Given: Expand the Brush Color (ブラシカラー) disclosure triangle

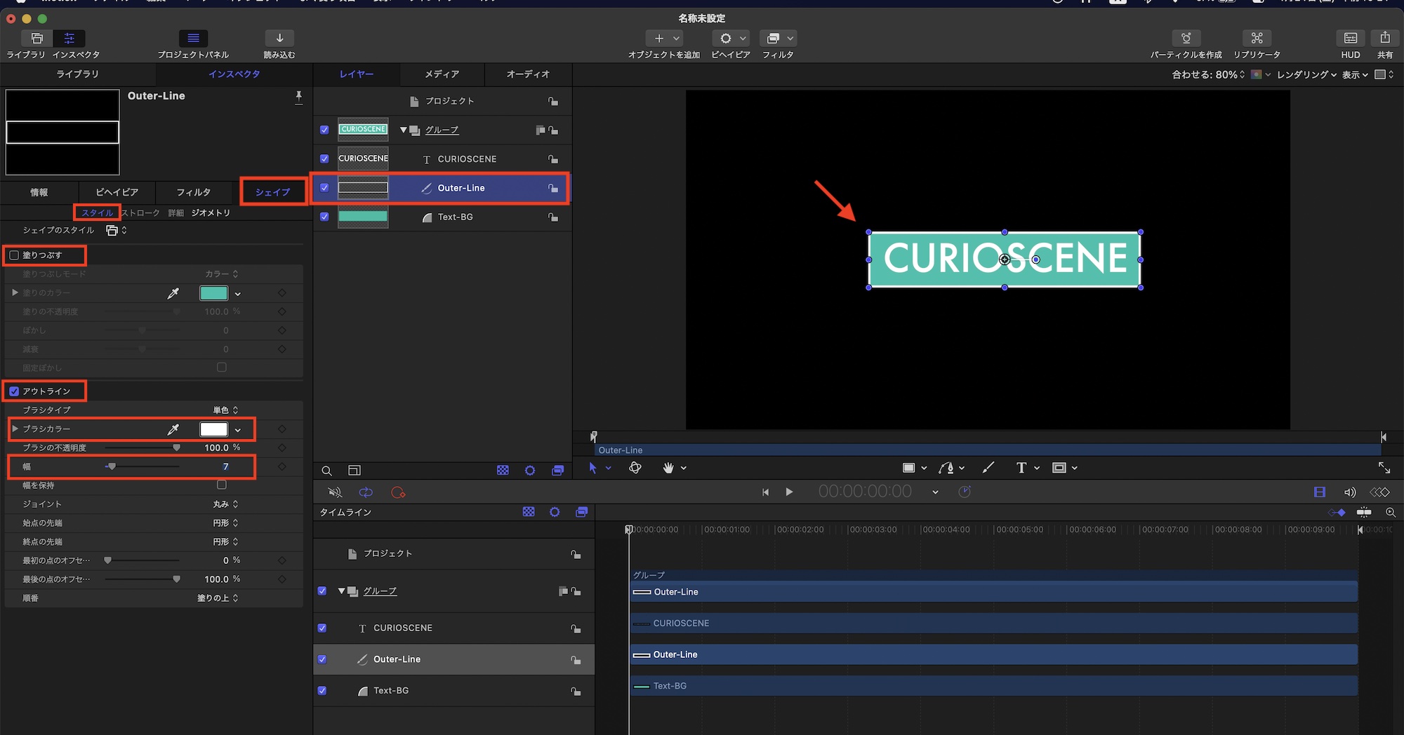Looking at the screenshot, I should click(15, 429).
